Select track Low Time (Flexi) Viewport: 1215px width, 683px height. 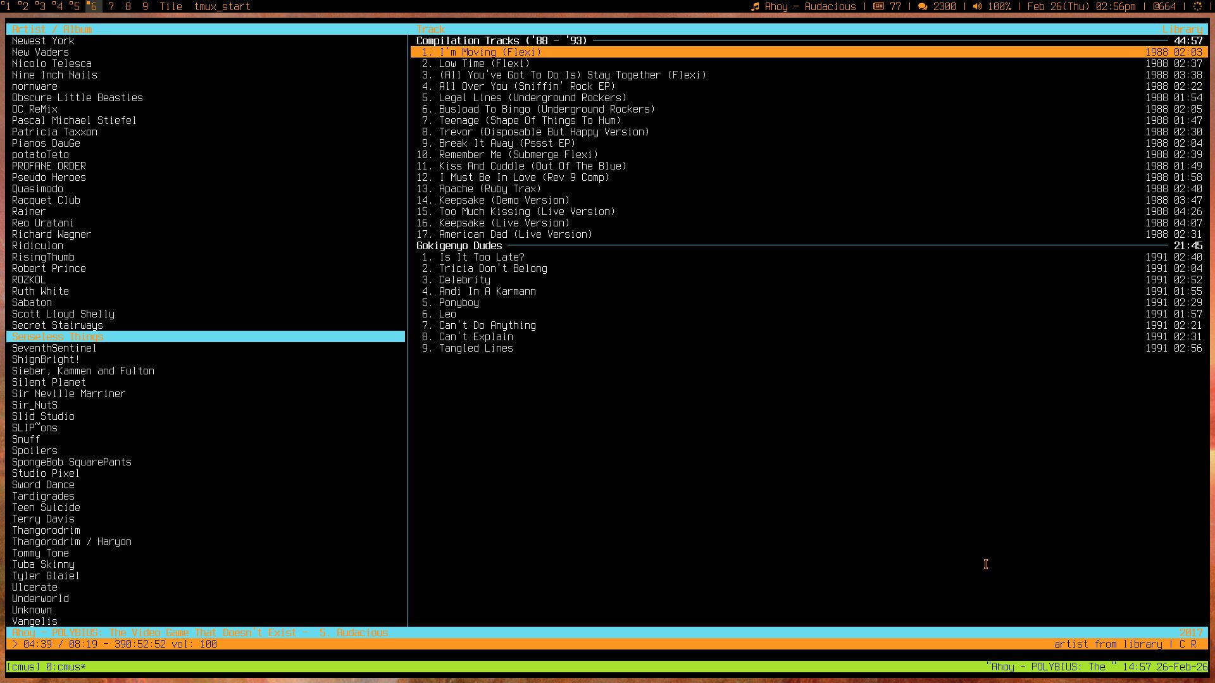pos(809,63)
